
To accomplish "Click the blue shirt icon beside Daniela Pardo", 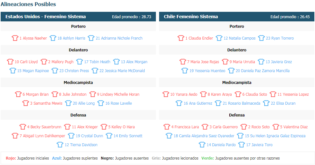I will [x=202, y=145].
